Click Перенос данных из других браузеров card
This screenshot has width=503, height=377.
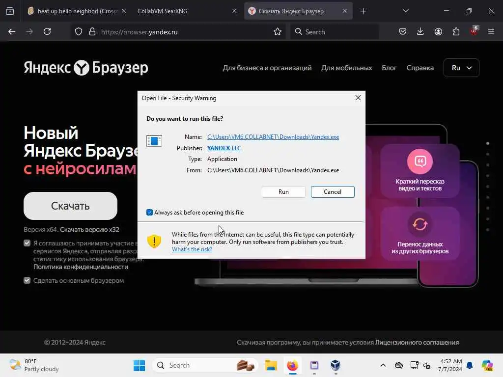420,234
